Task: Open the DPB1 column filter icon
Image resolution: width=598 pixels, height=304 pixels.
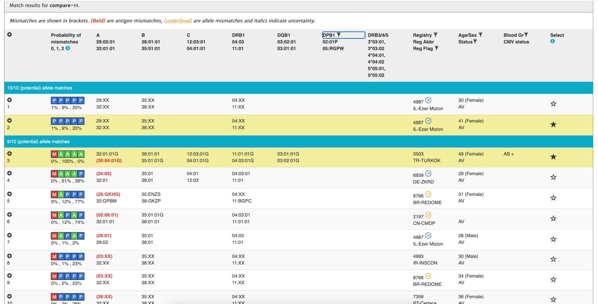Action: click(339, 35)
